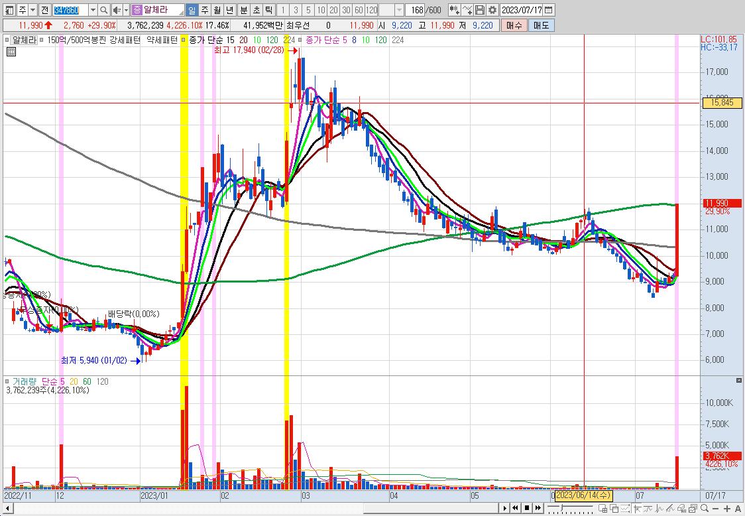The height and width of the screenshot is (516, 745).
Task: Select the 월 monthly period button
Action: (217, 10)
